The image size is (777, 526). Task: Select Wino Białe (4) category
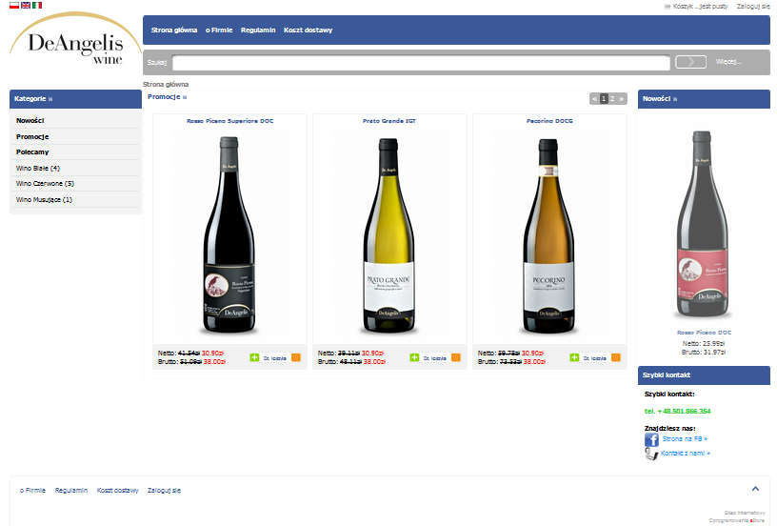click(x=38, y=168)
